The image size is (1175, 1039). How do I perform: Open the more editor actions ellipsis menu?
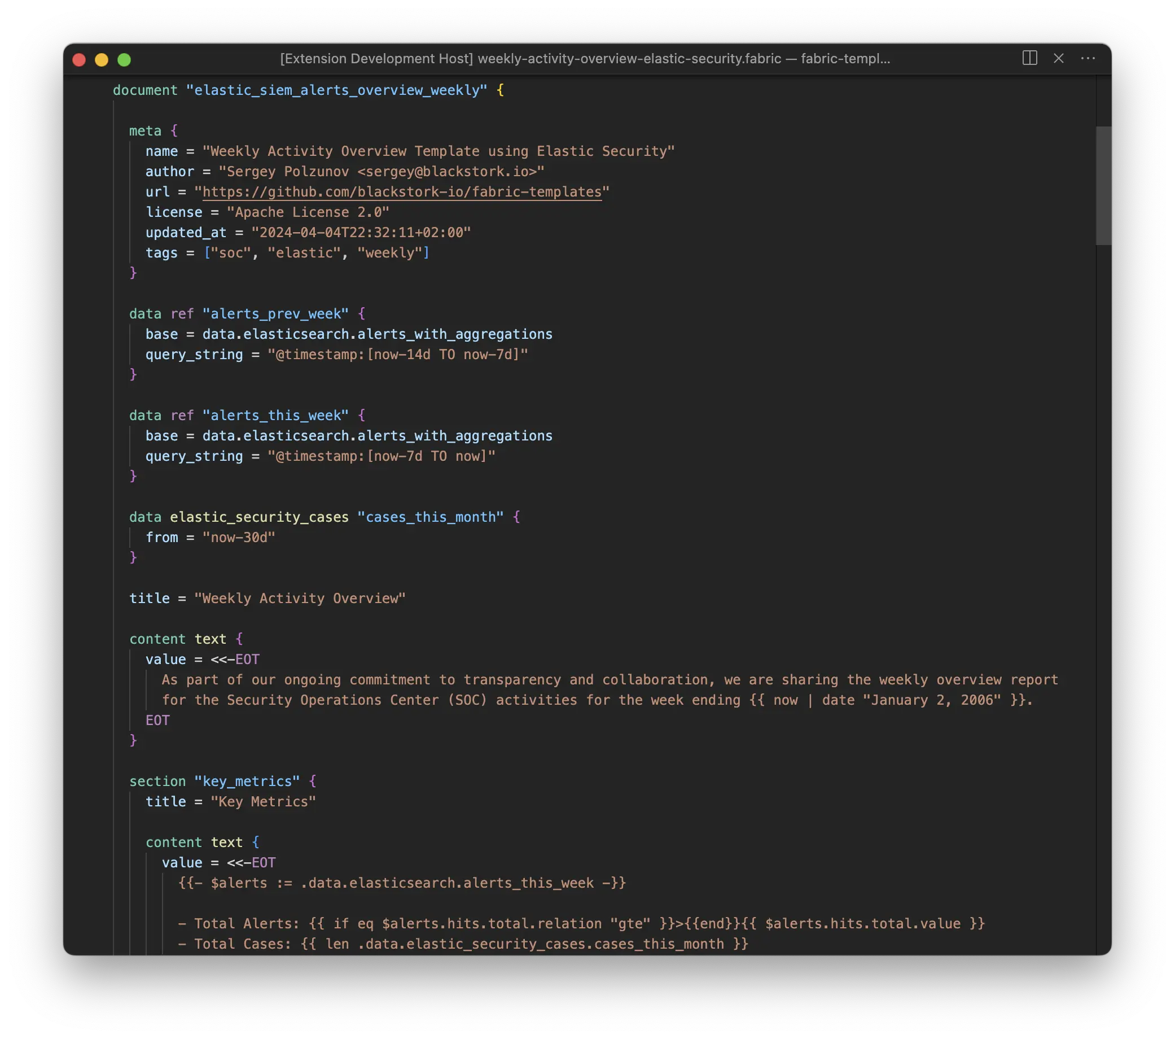pos(1088,59)
